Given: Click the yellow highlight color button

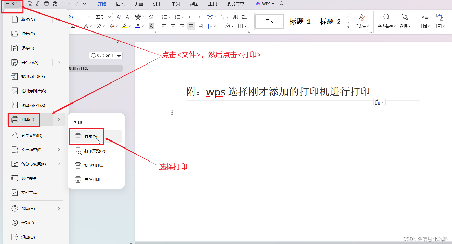Looking at the screenshot, I should (x=125, y=26).
